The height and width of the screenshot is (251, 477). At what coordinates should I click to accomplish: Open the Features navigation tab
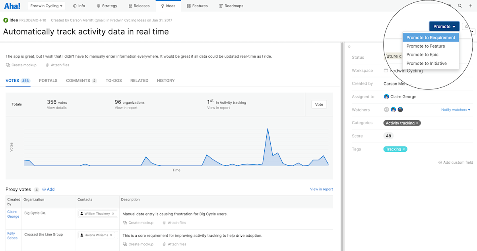(x=197, y=6)
